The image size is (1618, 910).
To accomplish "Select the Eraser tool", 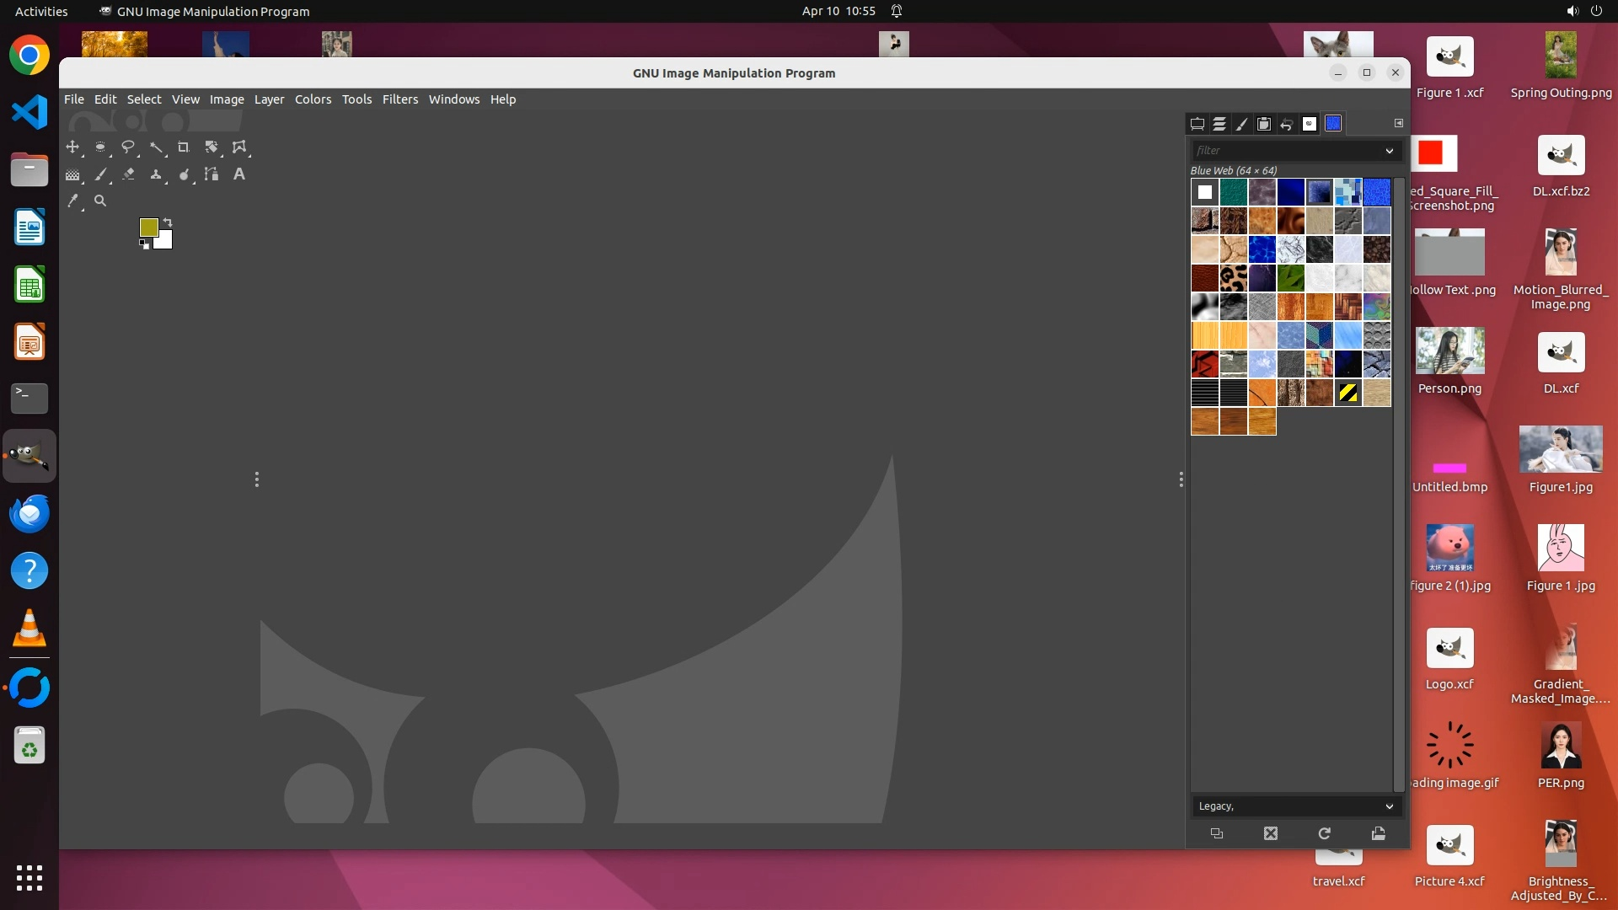I will [x=128, y=174].
